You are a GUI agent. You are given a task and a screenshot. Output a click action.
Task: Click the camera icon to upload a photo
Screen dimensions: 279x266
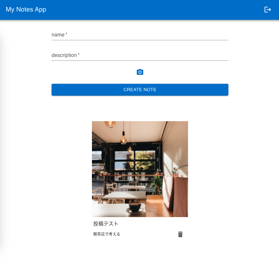click(140, 72)
